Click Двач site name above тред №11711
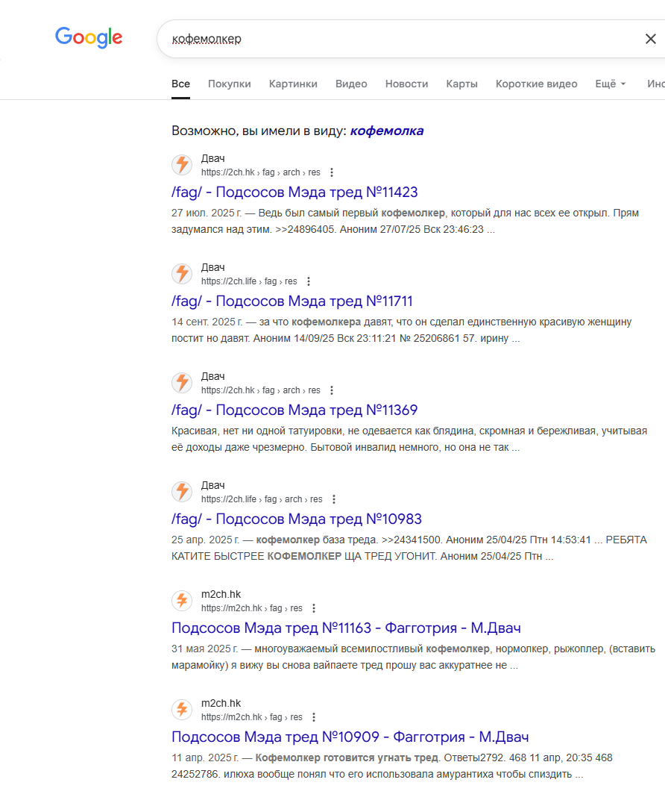665x806 pixels. click(213, 267)
